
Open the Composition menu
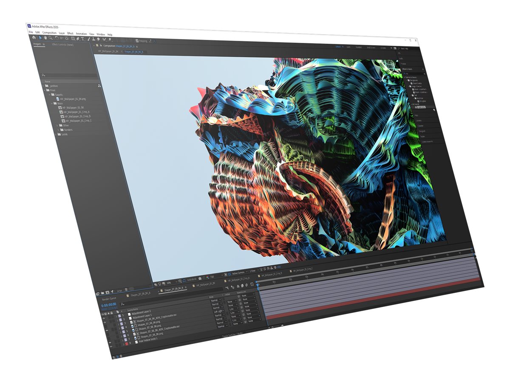[x=49, y=33]
